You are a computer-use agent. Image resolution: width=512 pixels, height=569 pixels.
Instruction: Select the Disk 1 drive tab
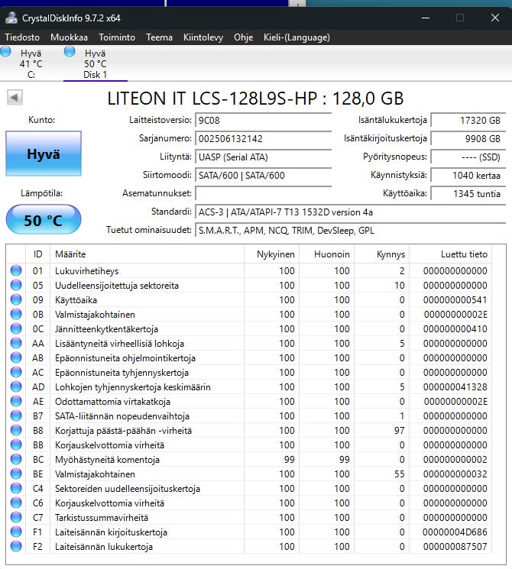pyautogui.click(x=95, y=63)
